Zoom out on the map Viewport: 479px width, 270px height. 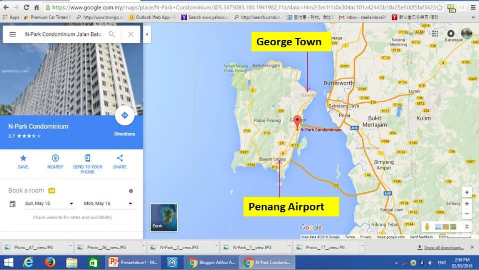point(467,214)
